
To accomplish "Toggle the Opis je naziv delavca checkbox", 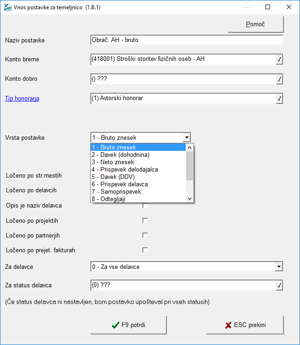I will point(145,206).
